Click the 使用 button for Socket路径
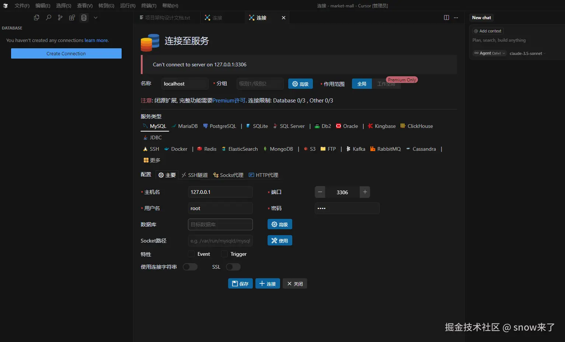 tap(280, 241)
